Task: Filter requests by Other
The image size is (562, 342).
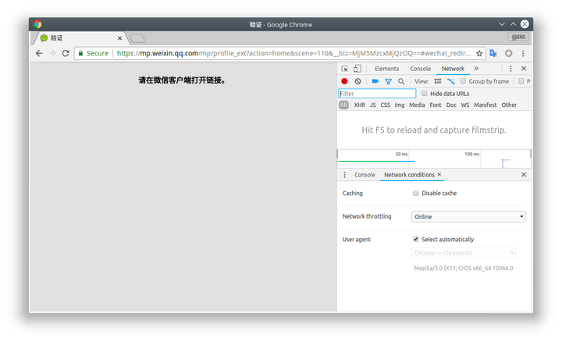Action: coord(509,105)
